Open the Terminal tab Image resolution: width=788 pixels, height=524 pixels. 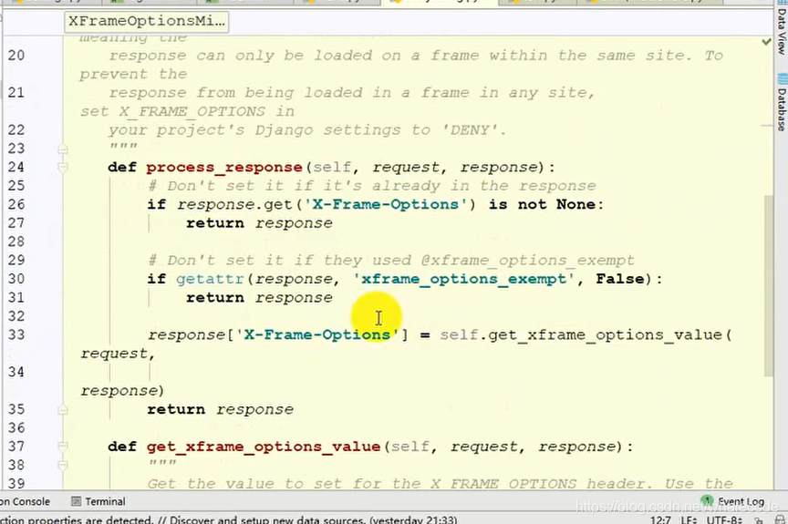coord(98,501)
